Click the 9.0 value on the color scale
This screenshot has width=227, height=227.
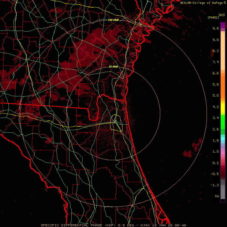[x=216, y=40]
